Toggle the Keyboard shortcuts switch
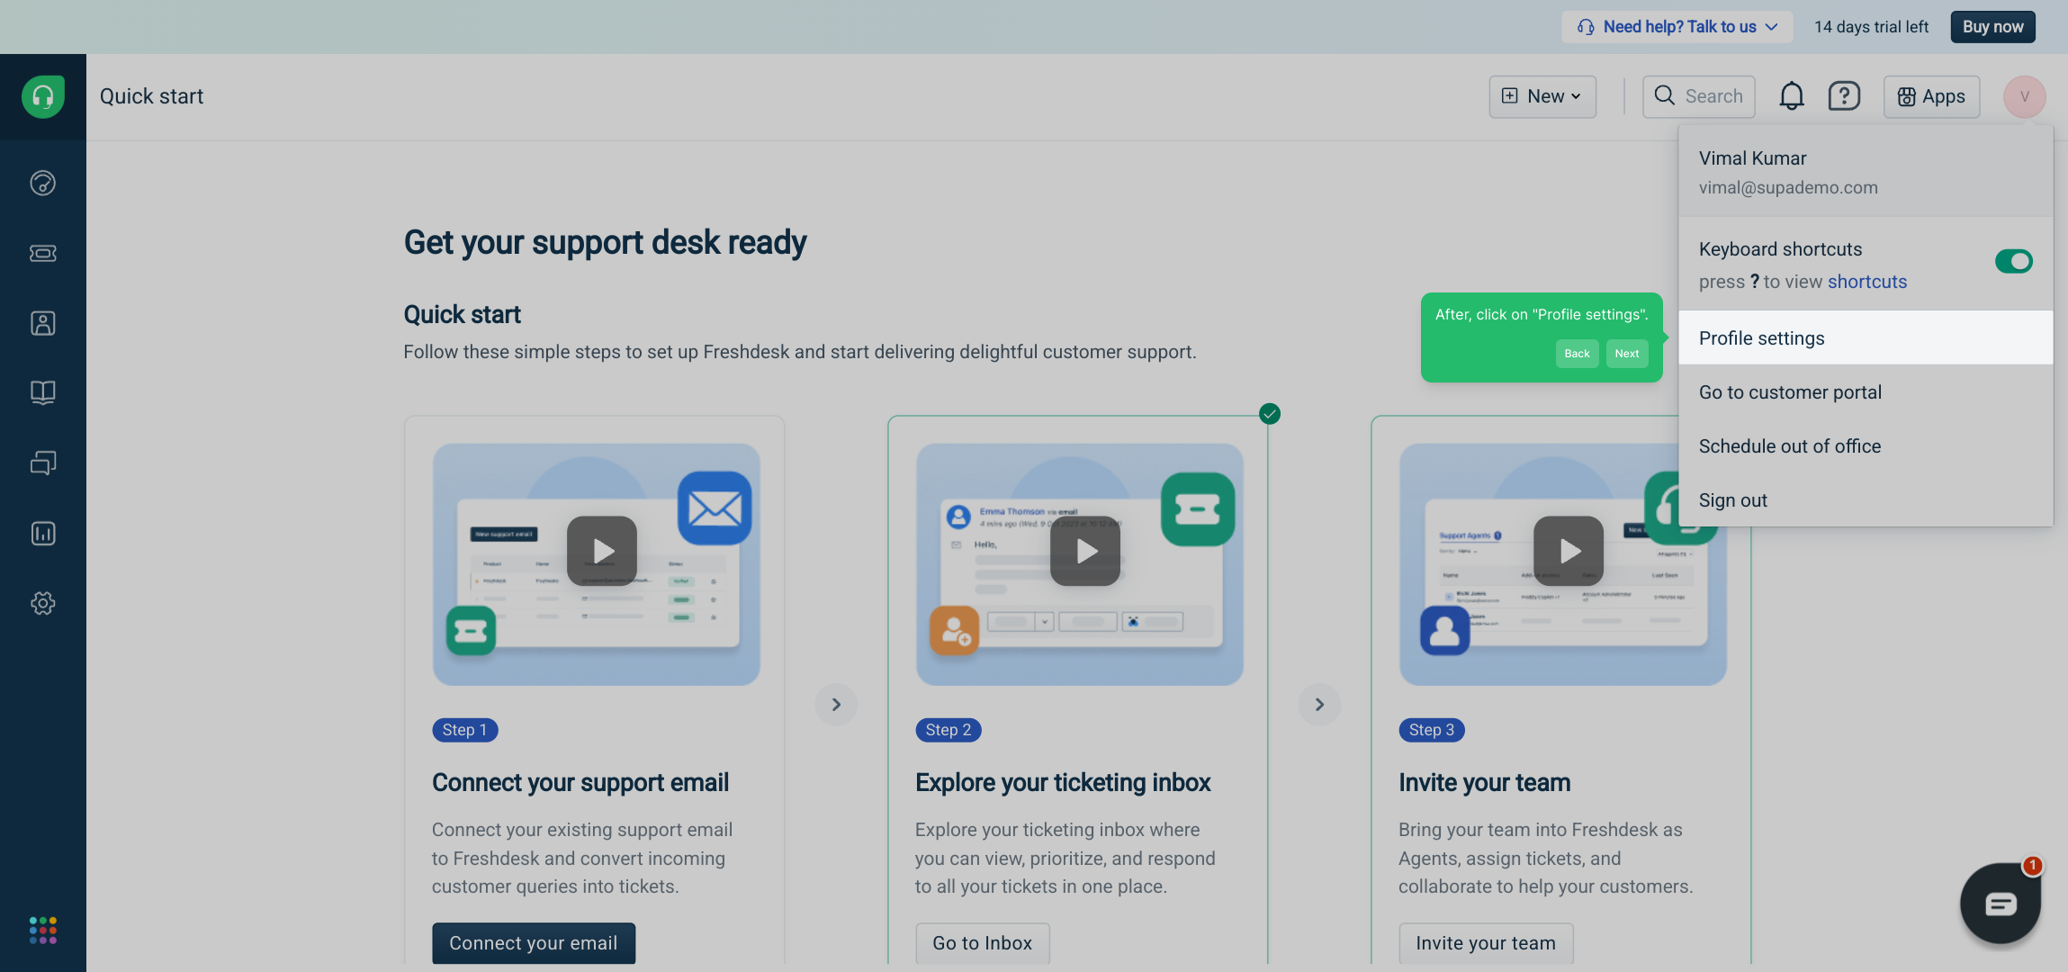Screen dimensions: 2068x972 (x=2013, y=261)
